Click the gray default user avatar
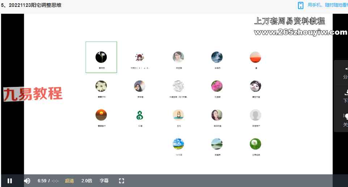Screen dimensions: 348x187 pos(255,115)
